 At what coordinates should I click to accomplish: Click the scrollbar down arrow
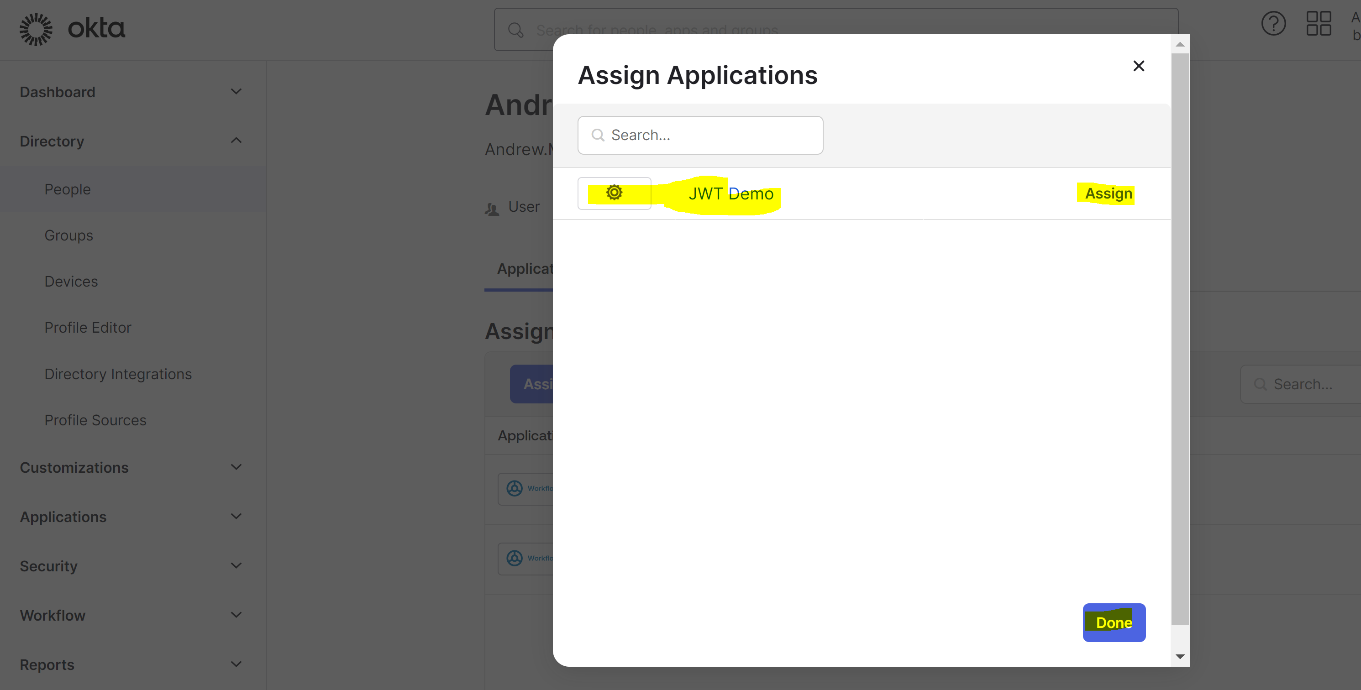click(x=1180, y=656)
